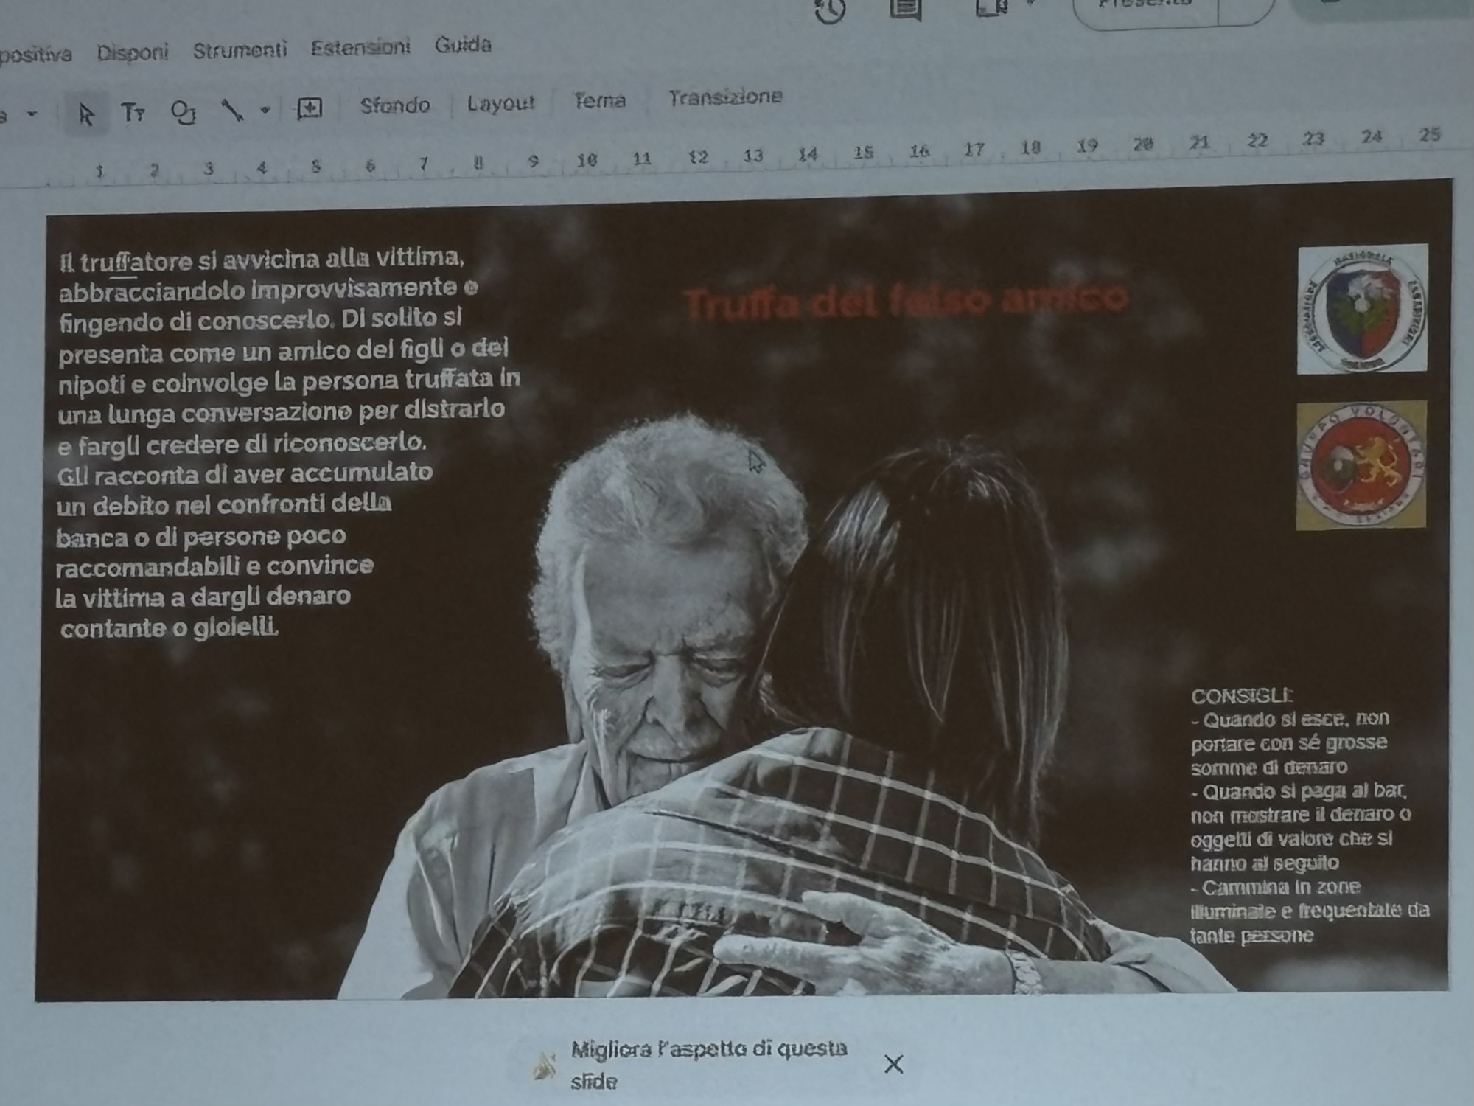This screenshot has width=1474, height=1106.
Task: Click the Transizione button
Action: click(725, 97)
